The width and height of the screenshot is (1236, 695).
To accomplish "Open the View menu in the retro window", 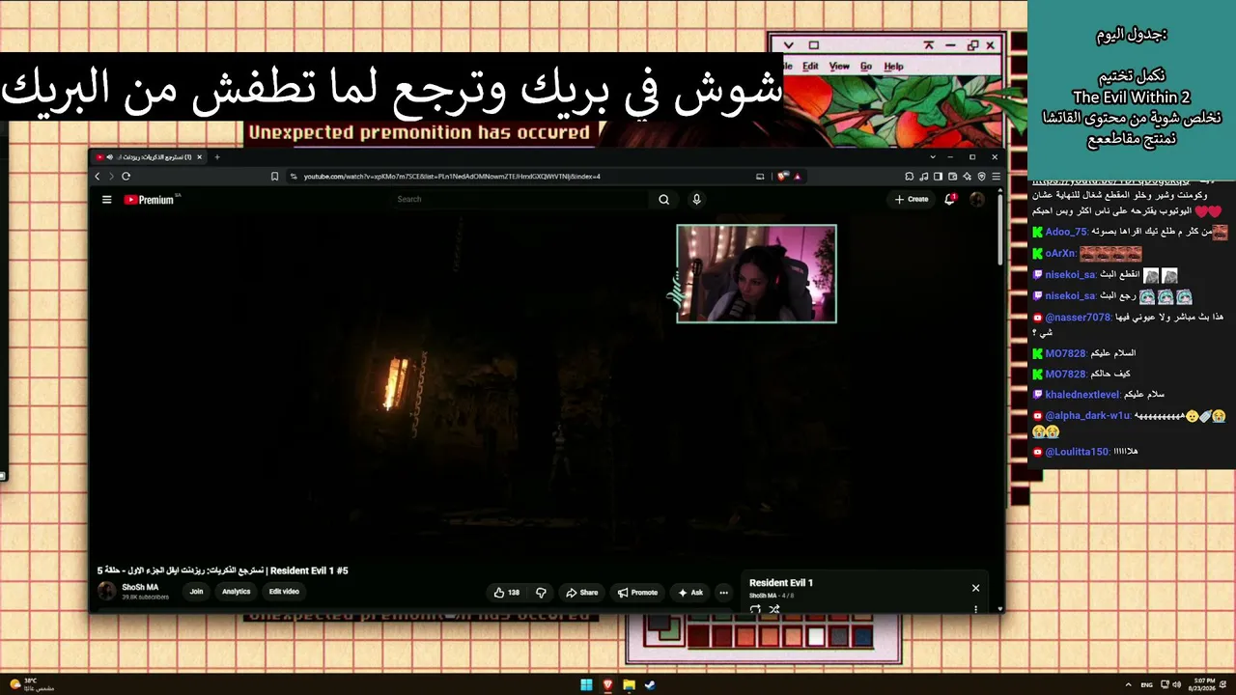I will [x=839, y=67].
